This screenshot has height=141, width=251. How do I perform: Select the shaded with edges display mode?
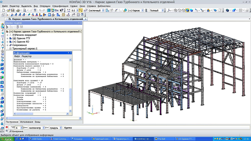point(187,10)
